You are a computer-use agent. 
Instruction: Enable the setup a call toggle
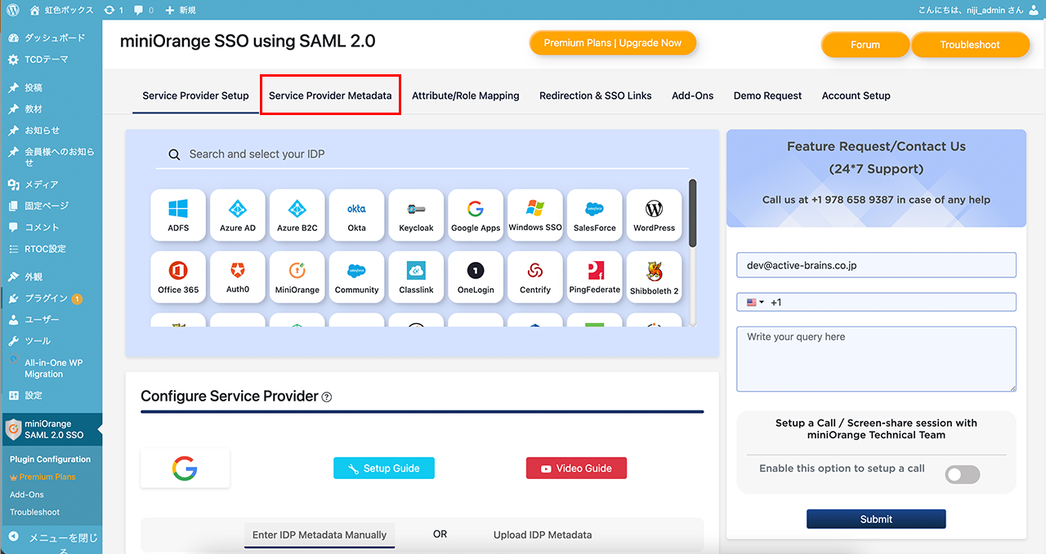[x=962, y=474]
